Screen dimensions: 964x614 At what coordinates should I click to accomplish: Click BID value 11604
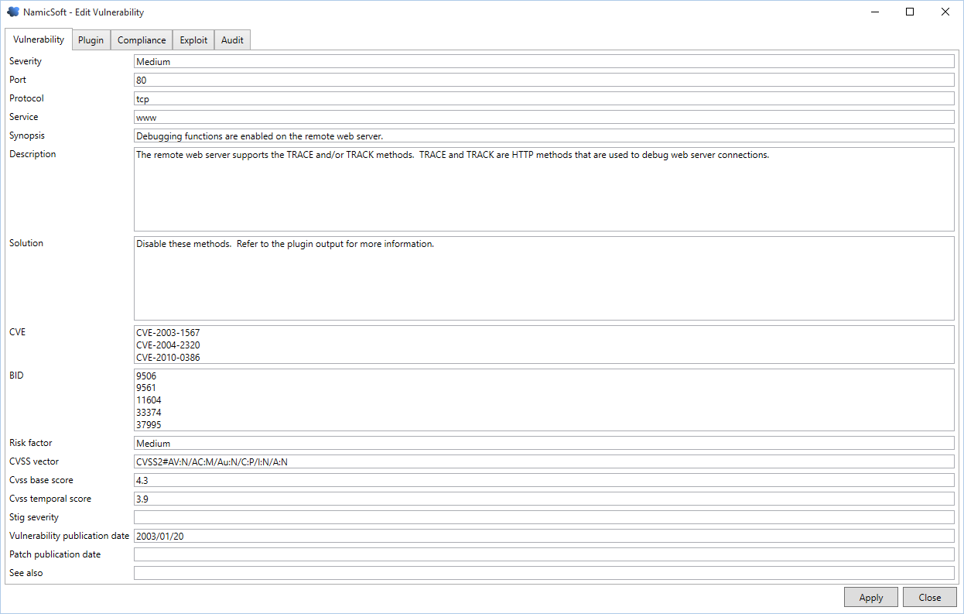[149, 401]
